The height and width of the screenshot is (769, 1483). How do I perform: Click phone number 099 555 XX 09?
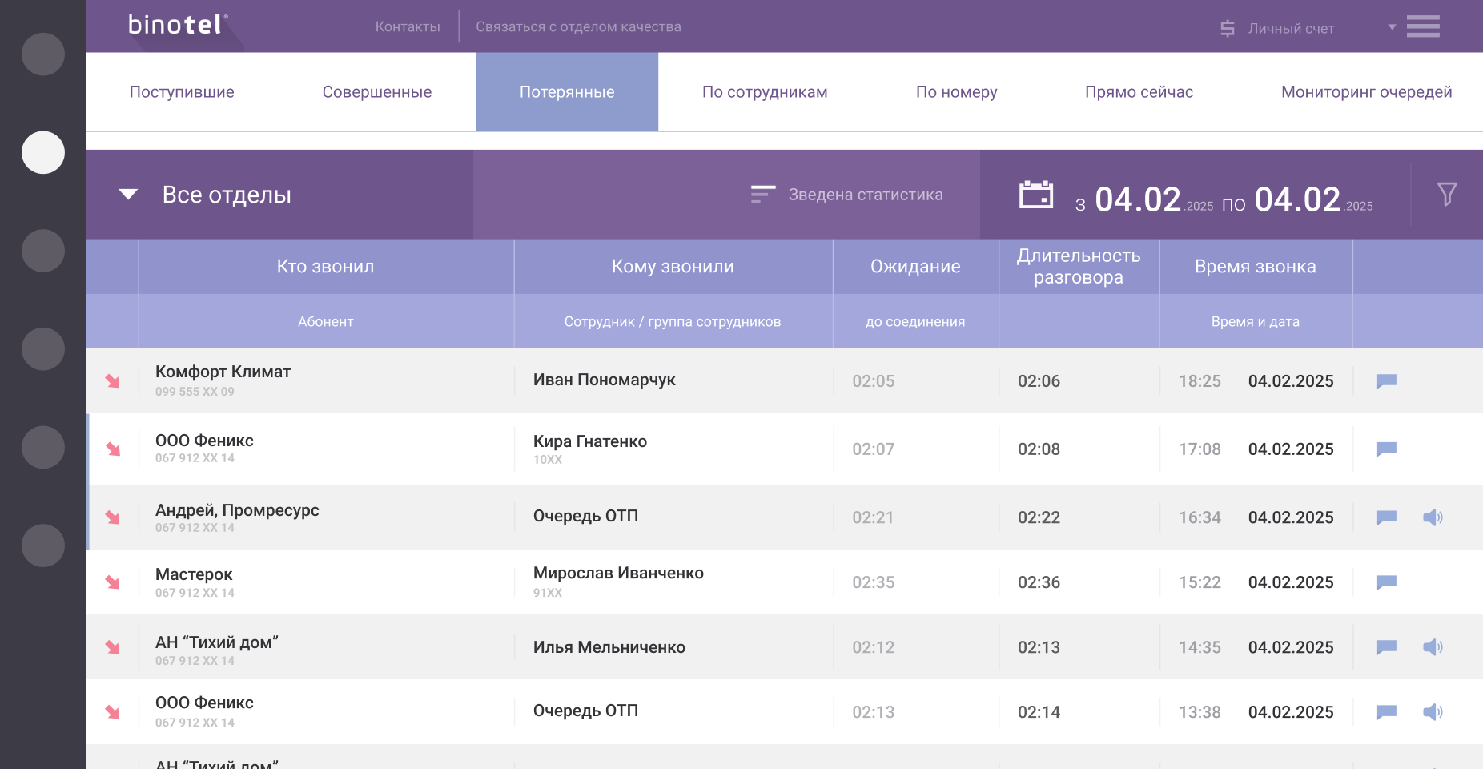[195, 392]
